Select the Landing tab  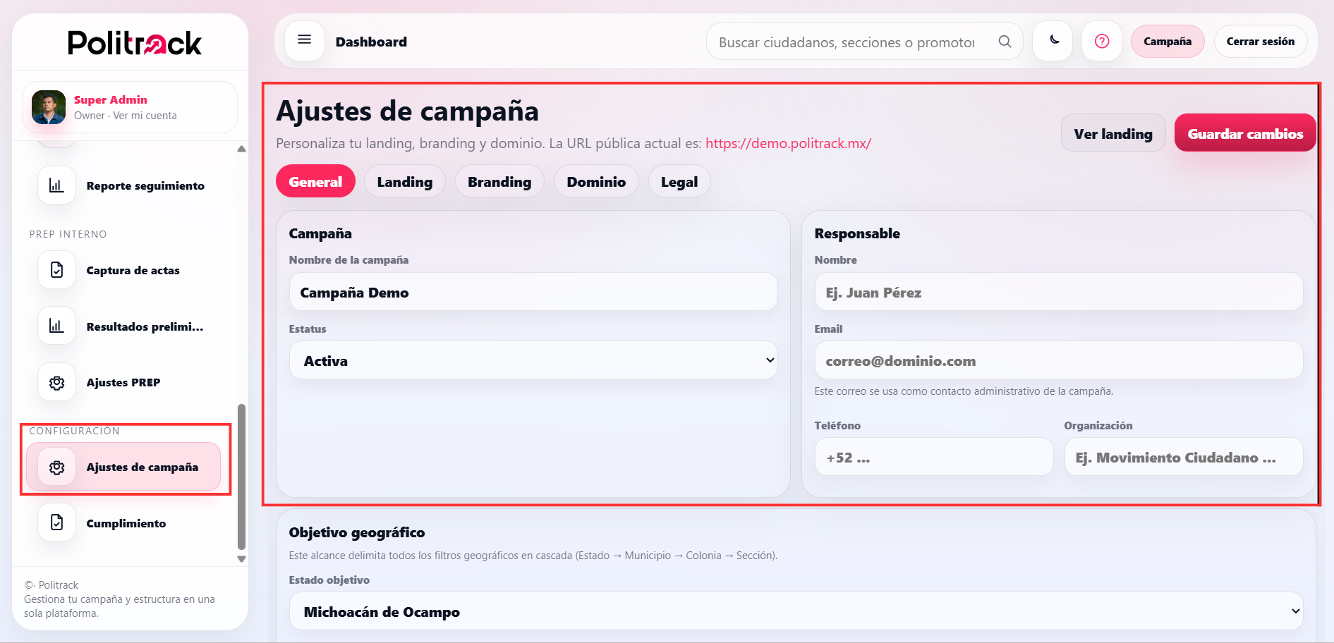404,181
